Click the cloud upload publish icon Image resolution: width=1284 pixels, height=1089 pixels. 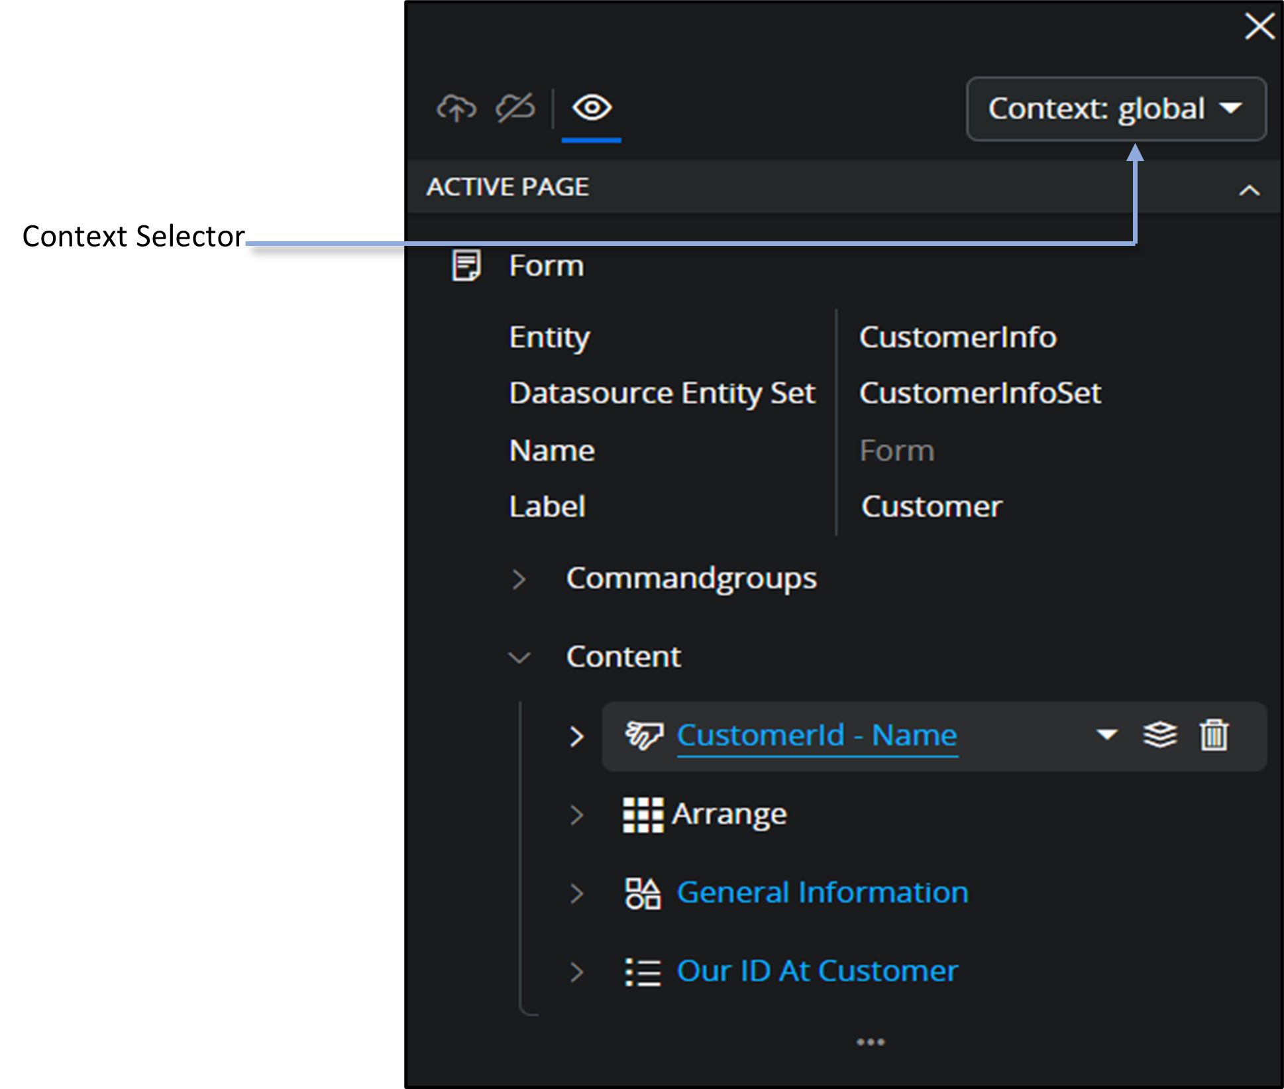tap(456, 108)
